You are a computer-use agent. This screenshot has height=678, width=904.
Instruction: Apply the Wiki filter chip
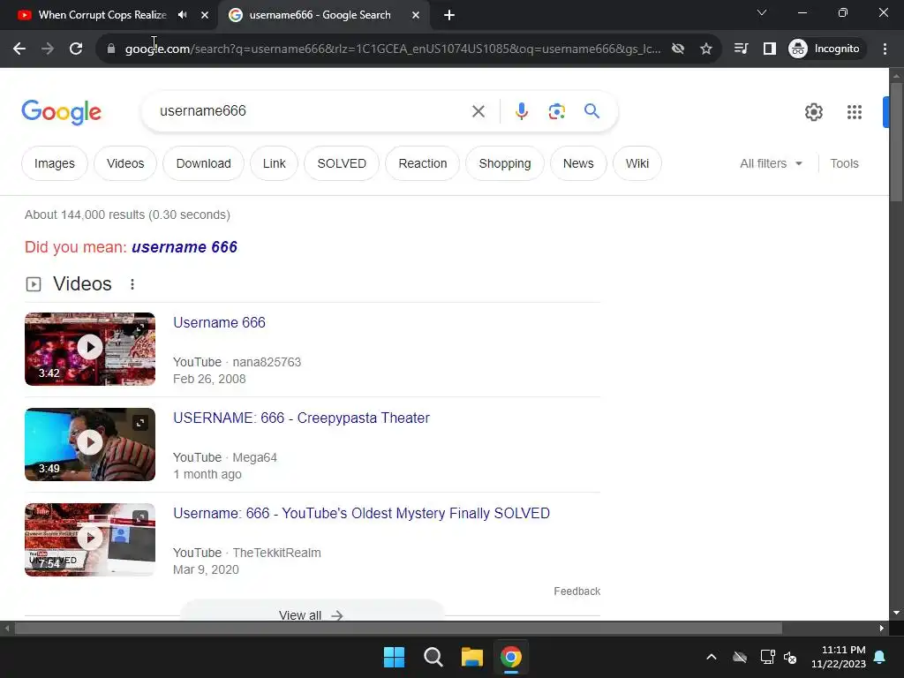click(637, 163)
